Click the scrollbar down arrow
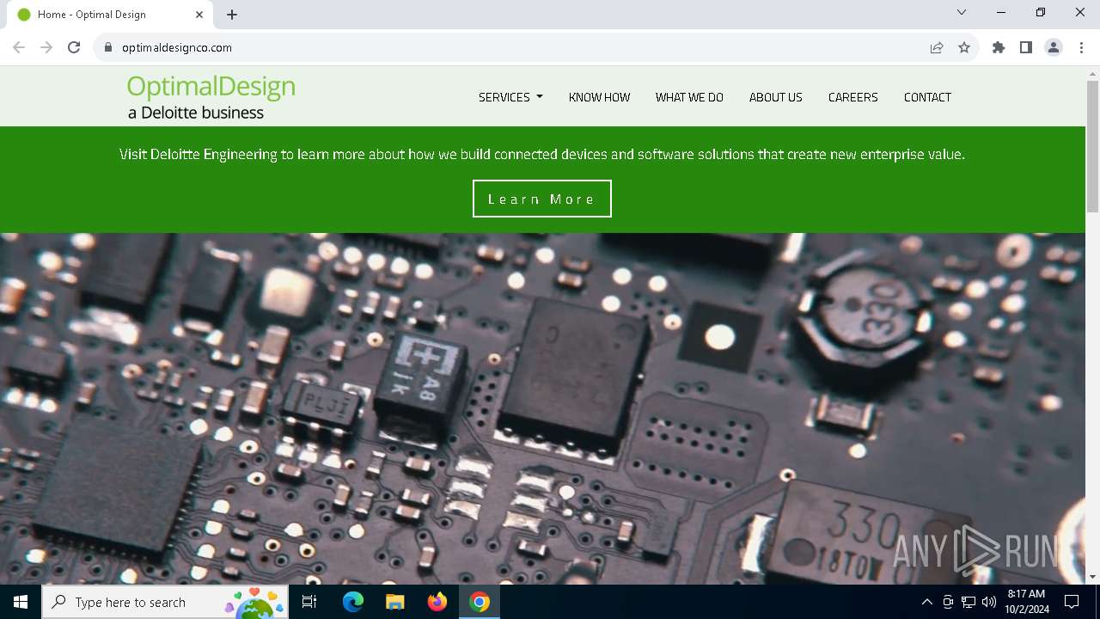 (x=1092, y=577)
